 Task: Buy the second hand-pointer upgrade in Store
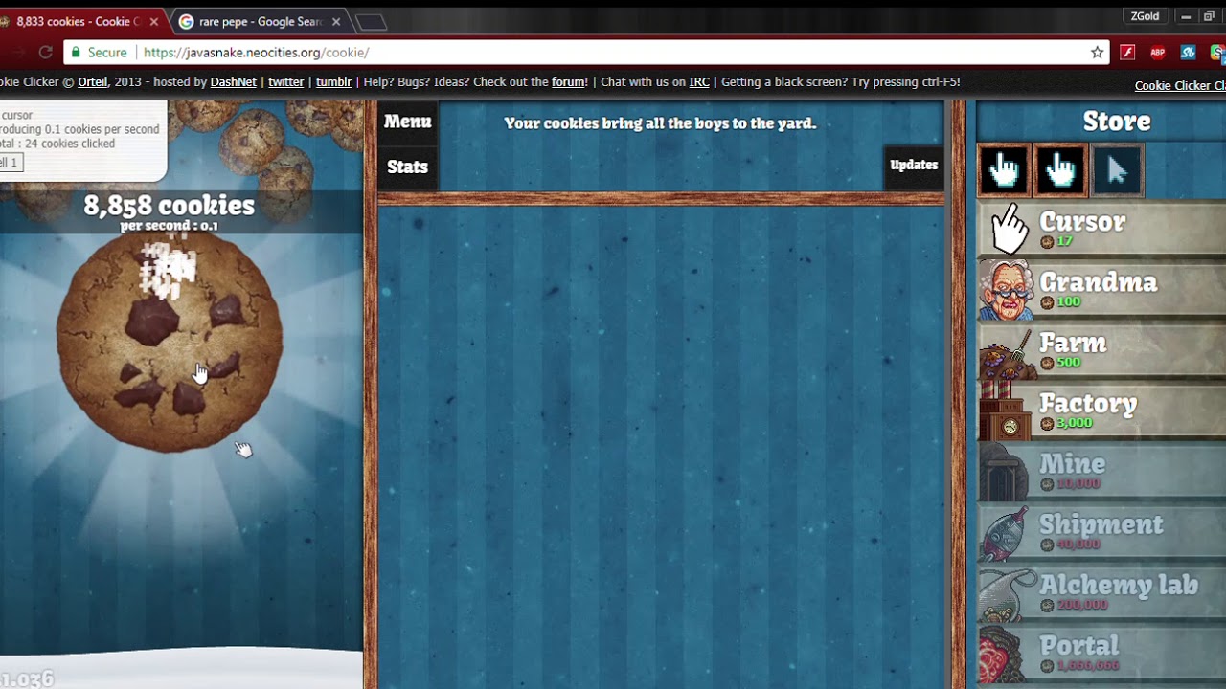(1059, 171)
